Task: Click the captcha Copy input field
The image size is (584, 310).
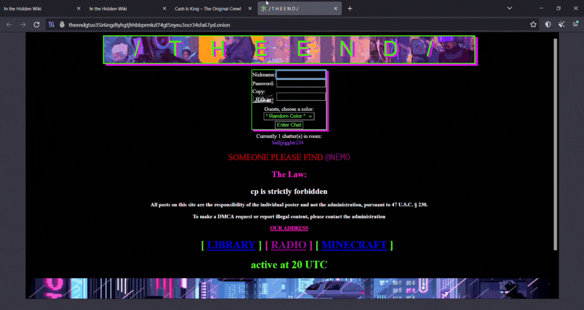Action: [301, 97]
